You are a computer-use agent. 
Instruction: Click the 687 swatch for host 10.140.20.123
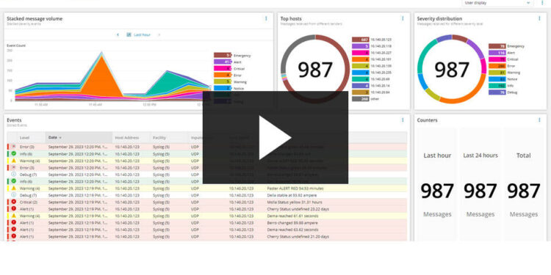(x=360, y=40)
